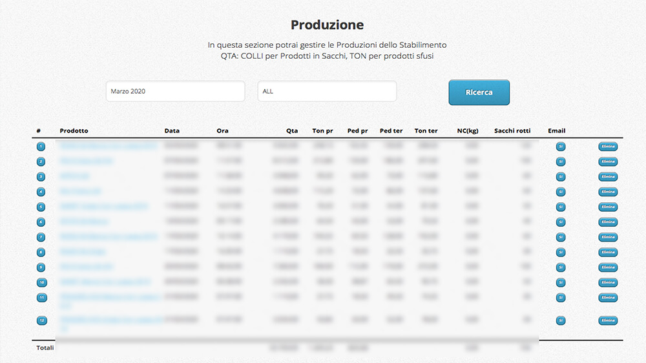646x363 pixels.
Task: Select the row number 10 badge
Action: point(41,282)
